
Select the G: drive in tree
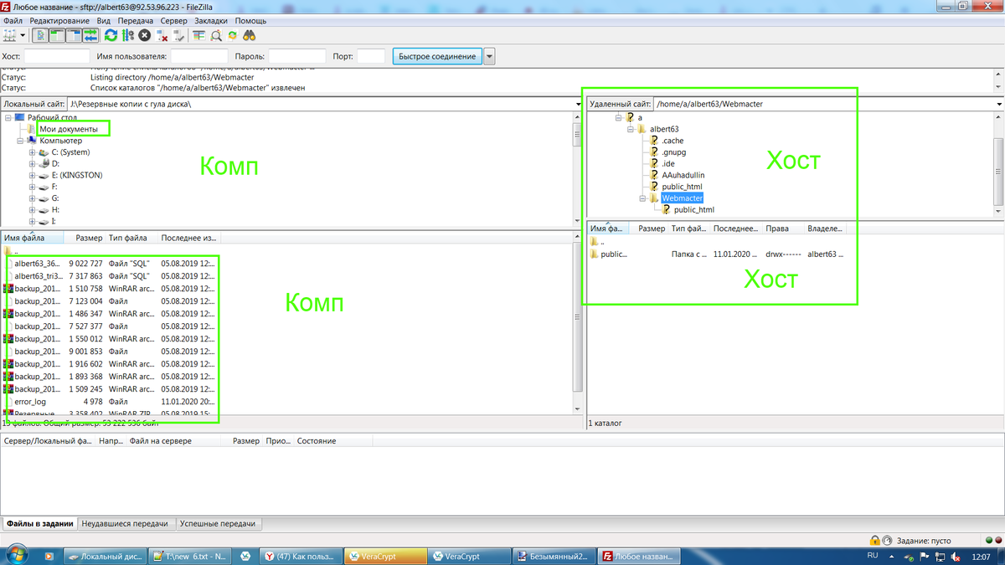[55, 198]
